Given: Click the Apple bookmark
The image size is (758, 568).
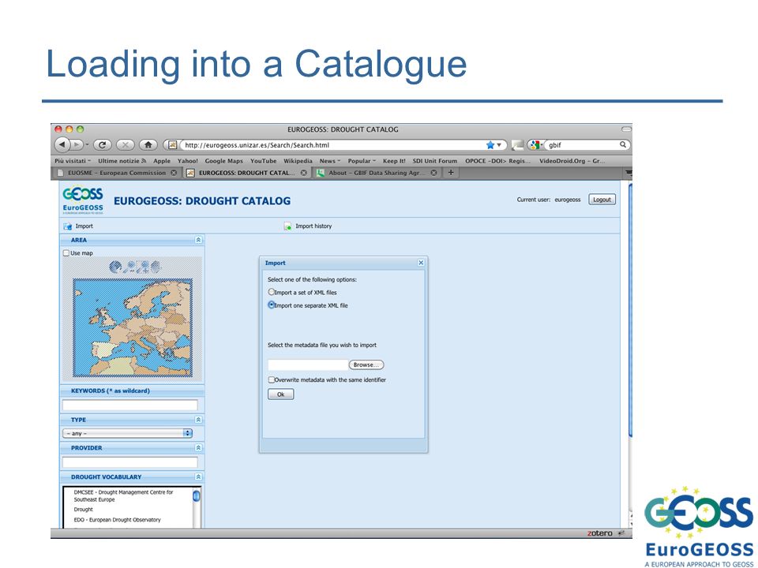Looking at the screenshot, I should [x=161, y=161].
